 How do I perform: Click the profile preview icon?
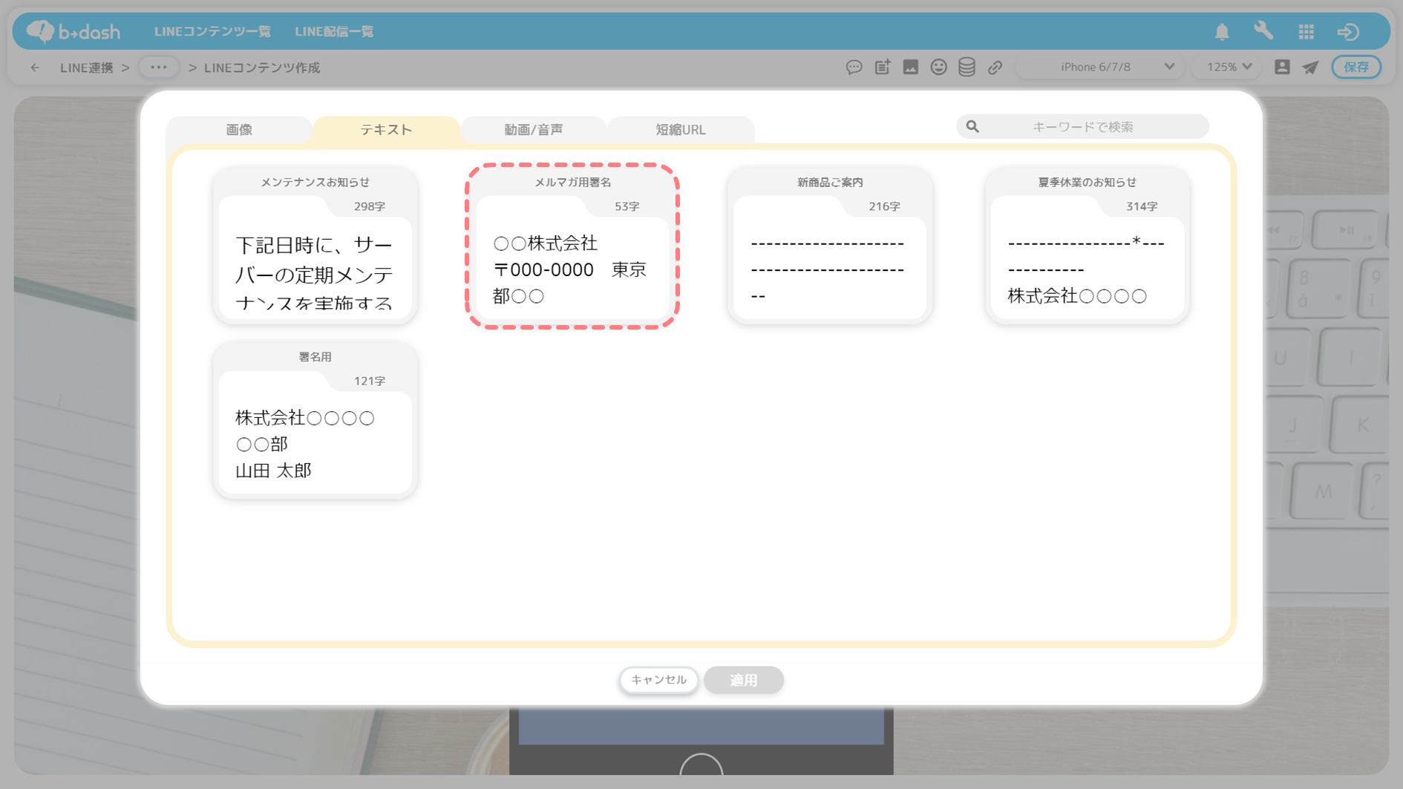click(x=1282, y=67)
